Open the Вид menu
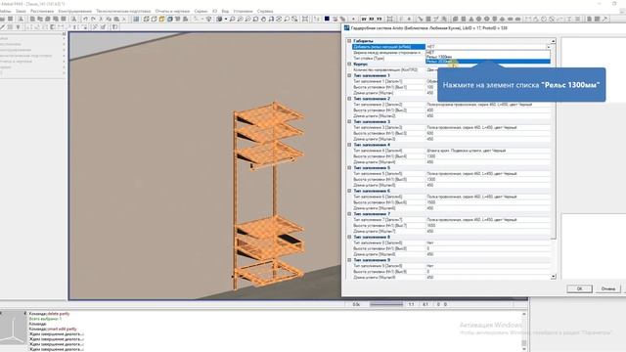The height and width of the screenshot is (352, 626). (x=225, y=11)
